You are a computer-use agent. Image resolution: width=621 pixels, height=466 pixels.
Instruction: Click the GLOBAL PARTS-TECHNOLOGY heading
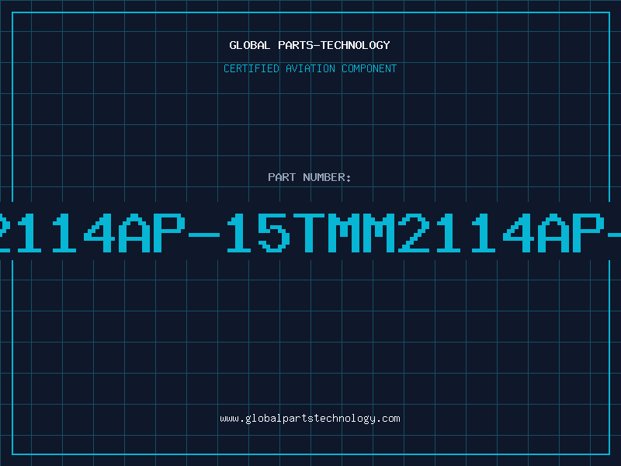point(310,45)
